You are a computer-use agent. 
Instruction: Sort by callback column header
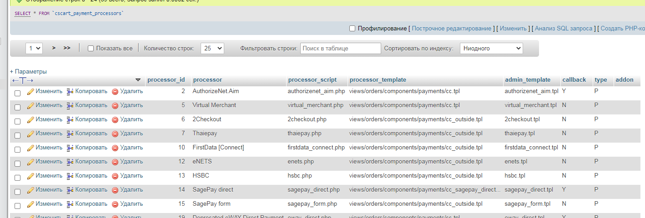click(x=574, y=79)
